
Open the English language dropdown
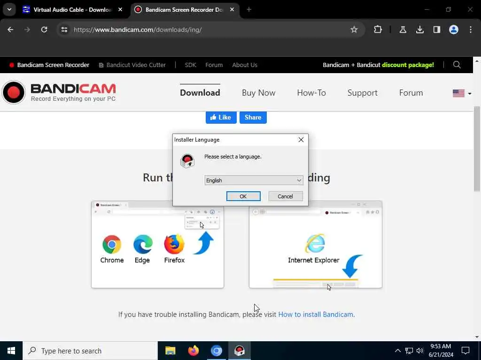pos(254,180)
